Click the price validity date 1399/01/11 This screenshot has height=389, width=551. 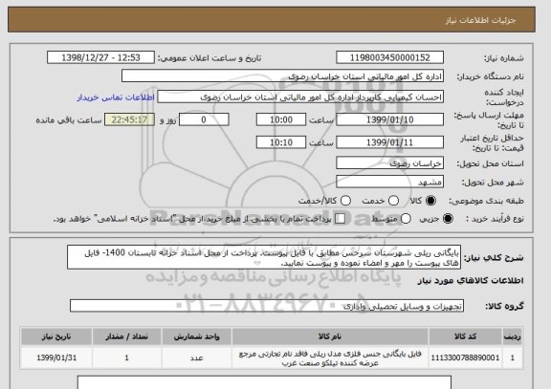tap(389, 142)
